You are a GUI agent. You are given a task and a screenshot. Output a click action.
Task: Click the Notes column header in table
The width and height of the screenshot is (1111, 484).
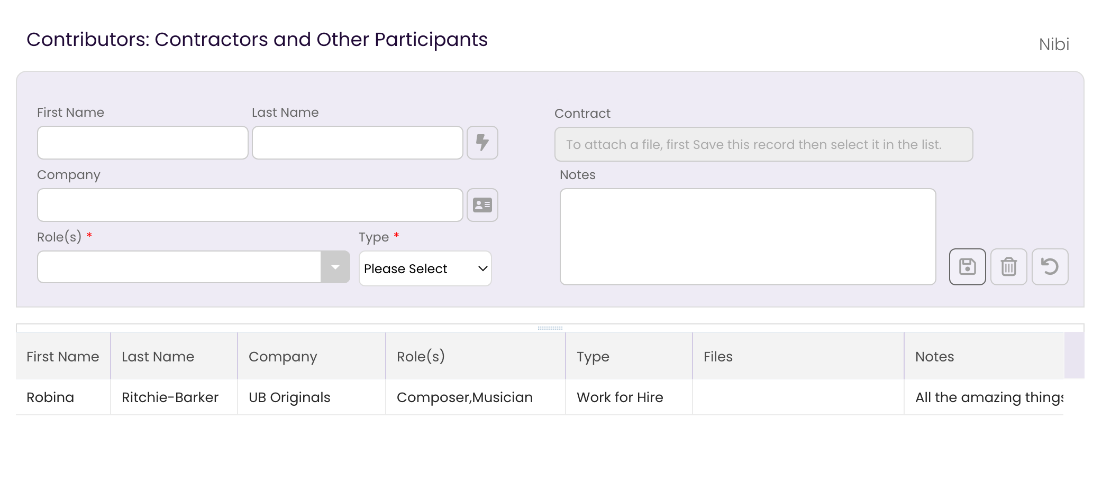984,356
